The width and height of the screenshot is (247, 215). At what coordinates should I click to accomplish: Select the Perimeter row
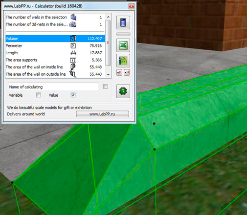[x=55, y=46]
